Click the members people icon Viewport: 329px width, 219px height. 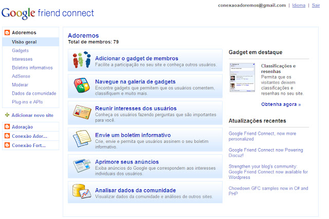[x=82, y=60]
